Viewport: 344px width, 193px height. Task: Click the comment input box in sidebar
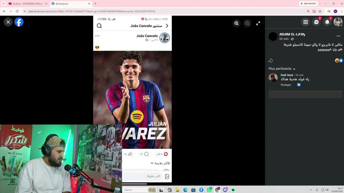[x=305, y=94]
